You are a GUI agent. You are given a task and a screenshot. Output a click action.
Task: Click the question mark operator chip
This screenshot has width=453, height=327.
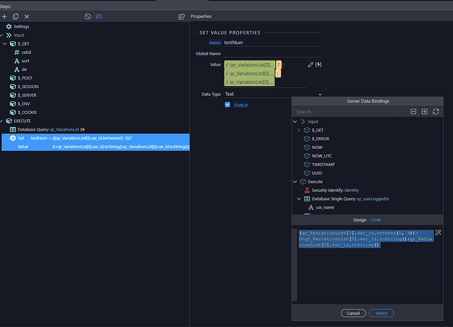[278, 65]
